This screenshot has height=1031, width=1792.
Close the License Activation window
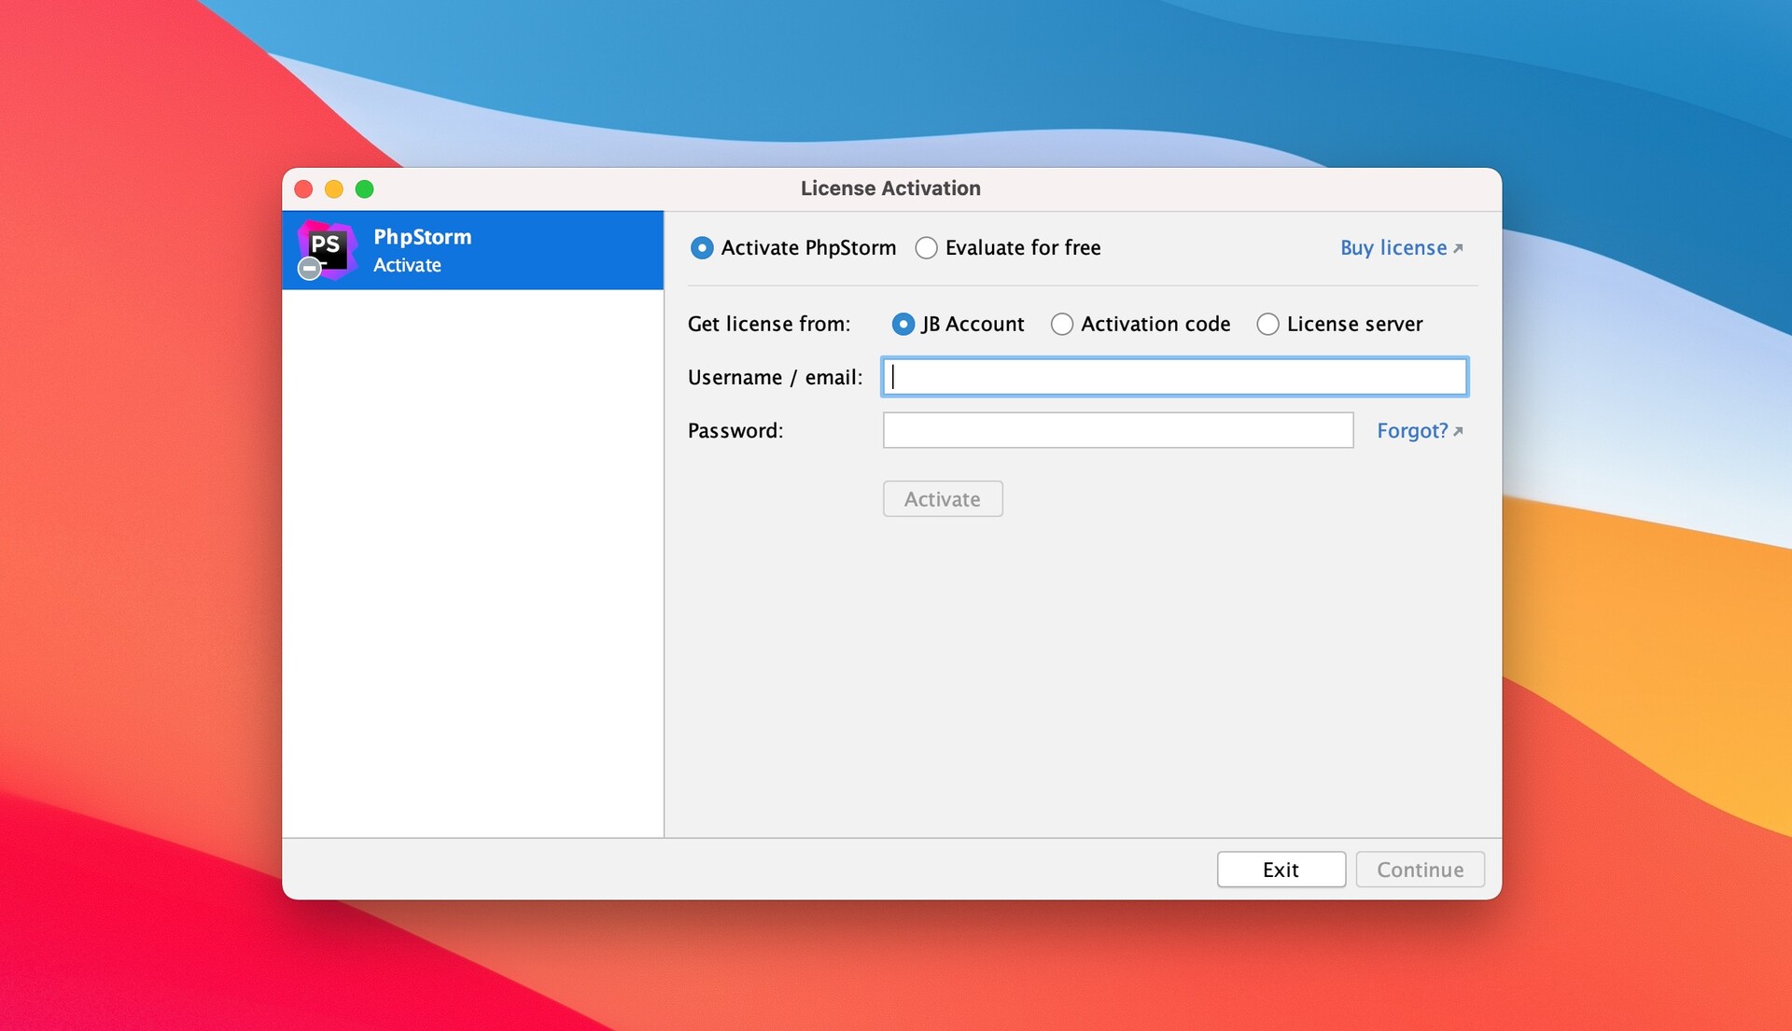[x=303, y=189]
